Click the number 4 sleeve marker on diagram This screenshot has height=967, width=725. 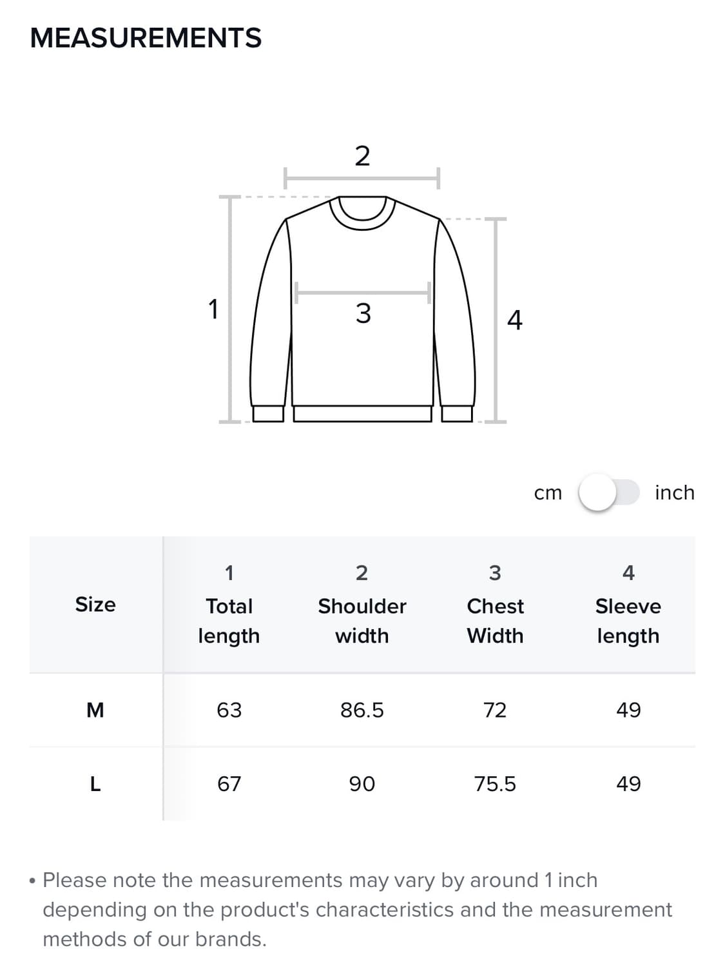coord(514,320)
